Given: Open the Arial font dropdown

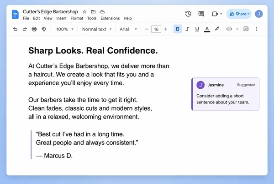Looking at the screenshot, I should tap(128, 29).
